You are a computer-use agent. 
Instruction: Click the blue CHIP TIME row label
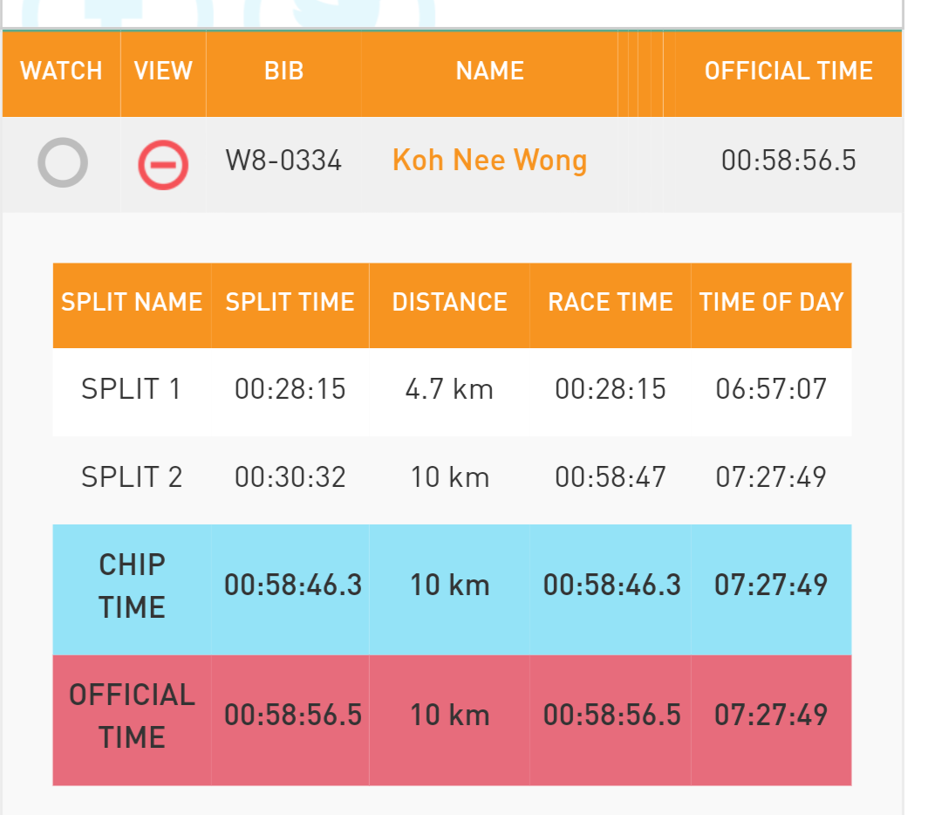pos(132,586)
